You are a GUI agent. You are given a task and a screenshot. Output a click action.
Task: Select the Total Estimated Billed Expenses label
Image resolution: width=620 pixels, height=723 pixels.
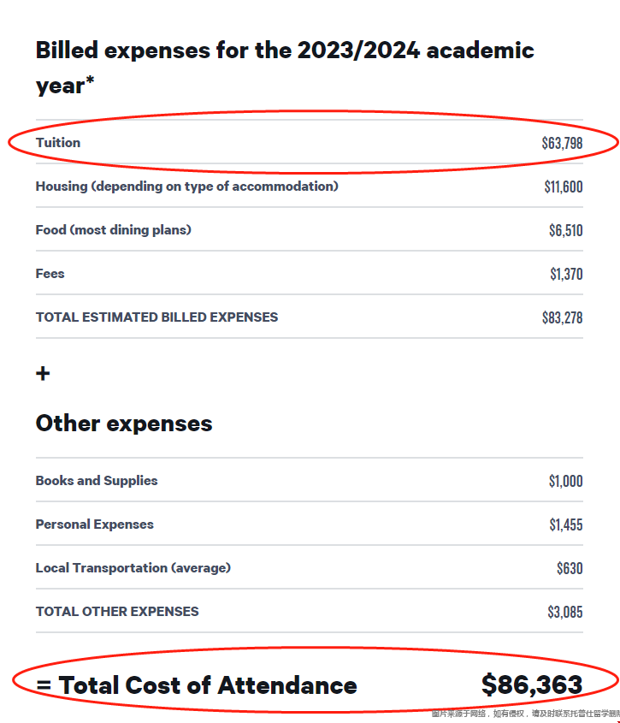point(156,317)
